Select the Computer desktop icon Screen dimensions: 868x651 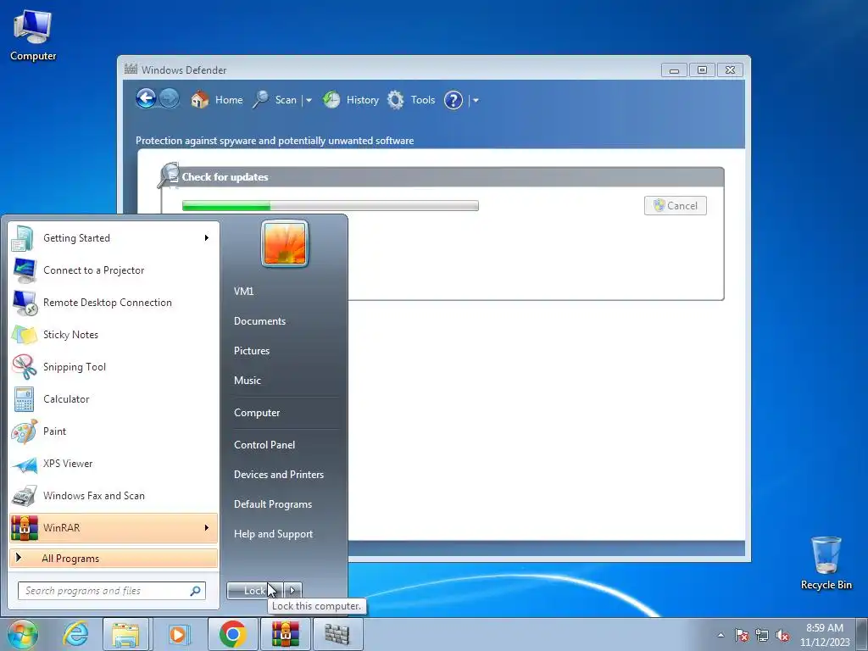coord(33,36)
